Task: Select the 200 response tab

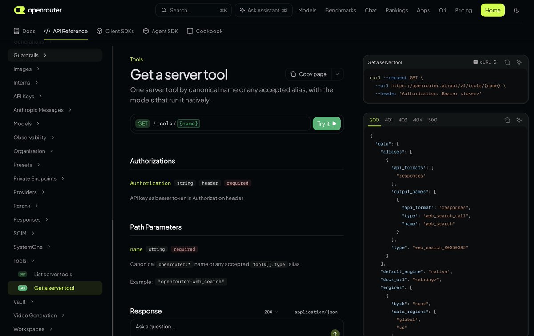Action: click(374, 120)
